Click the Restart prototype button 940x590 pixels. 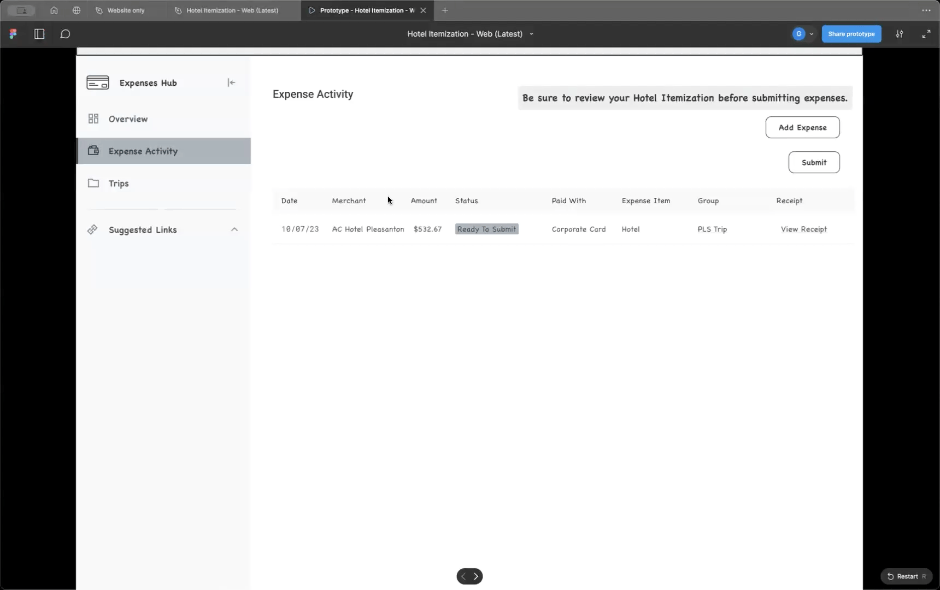coord(907,576)
